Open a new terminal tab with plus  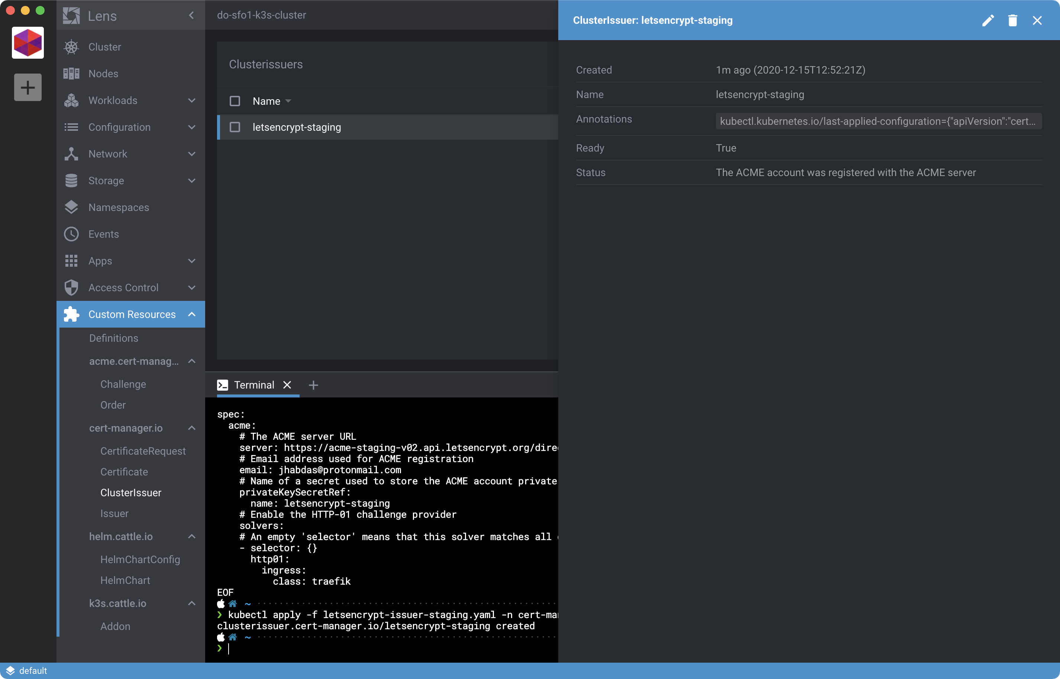tap(313, 385)
